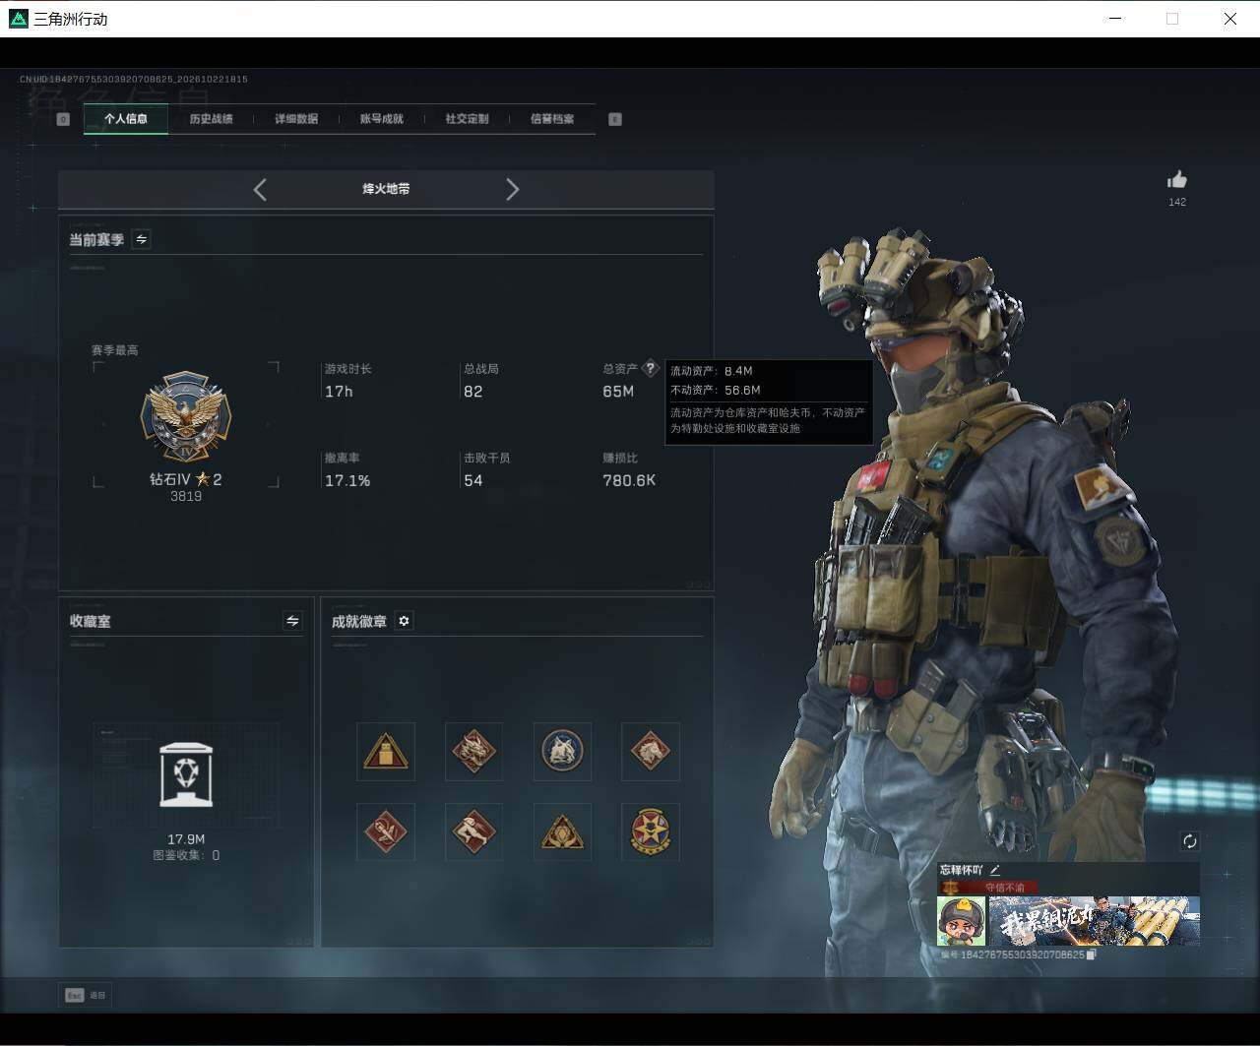Viewport: 1260px width, 1046px height.
Task: Open the 详细数据 tab
Action: (296, 119)
